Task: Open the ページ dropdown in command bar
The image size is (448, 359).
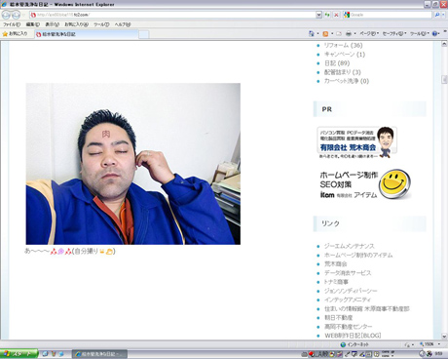Action: (x=369, y=34)
